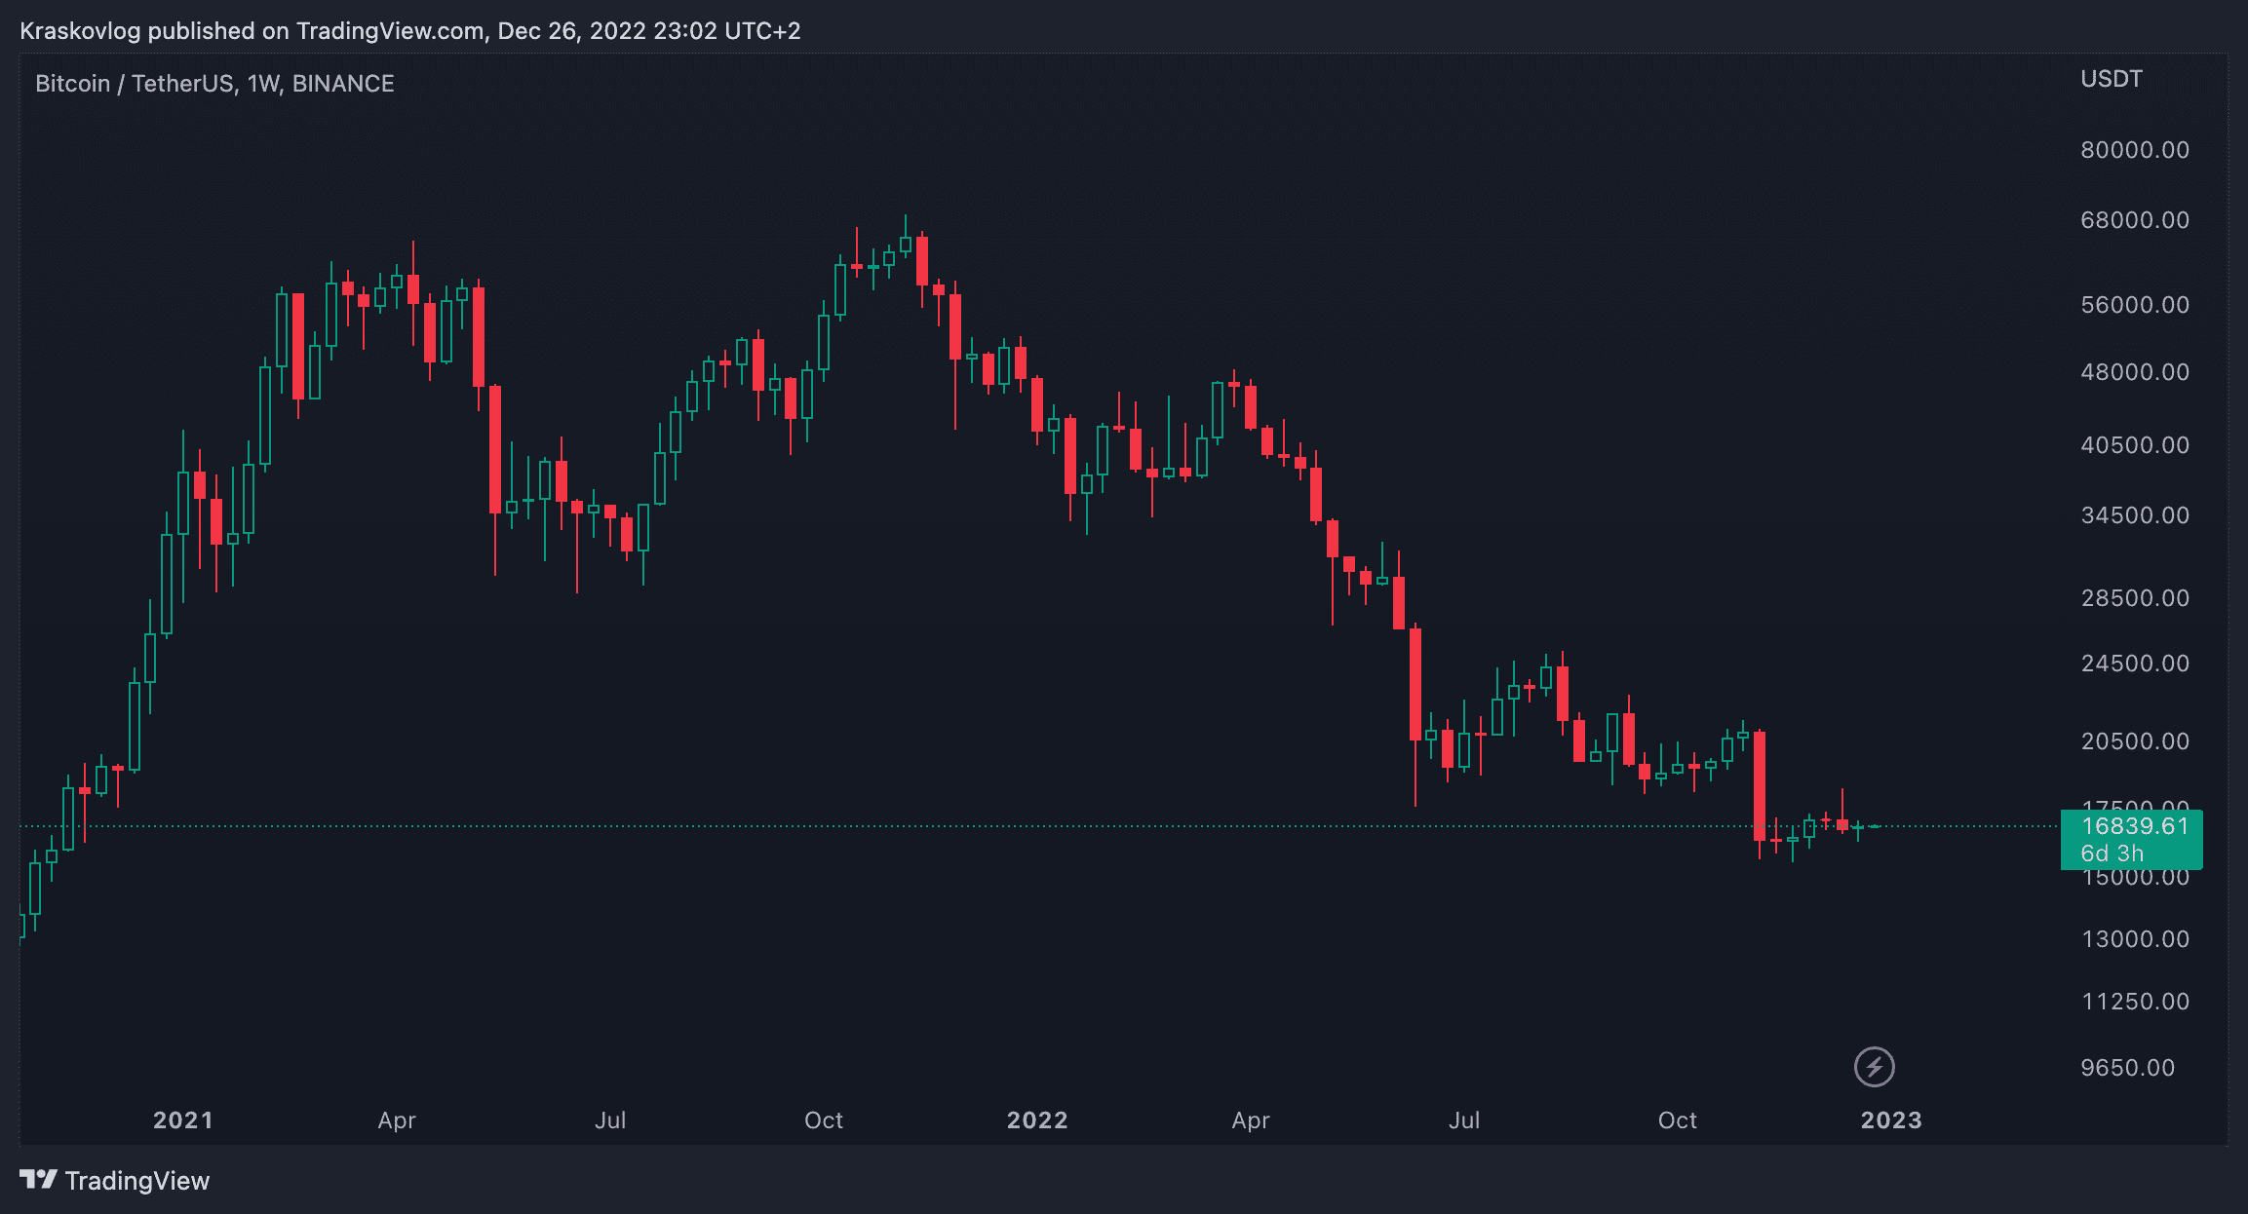Click the 68000.00 price axis label

[2135, 220]
